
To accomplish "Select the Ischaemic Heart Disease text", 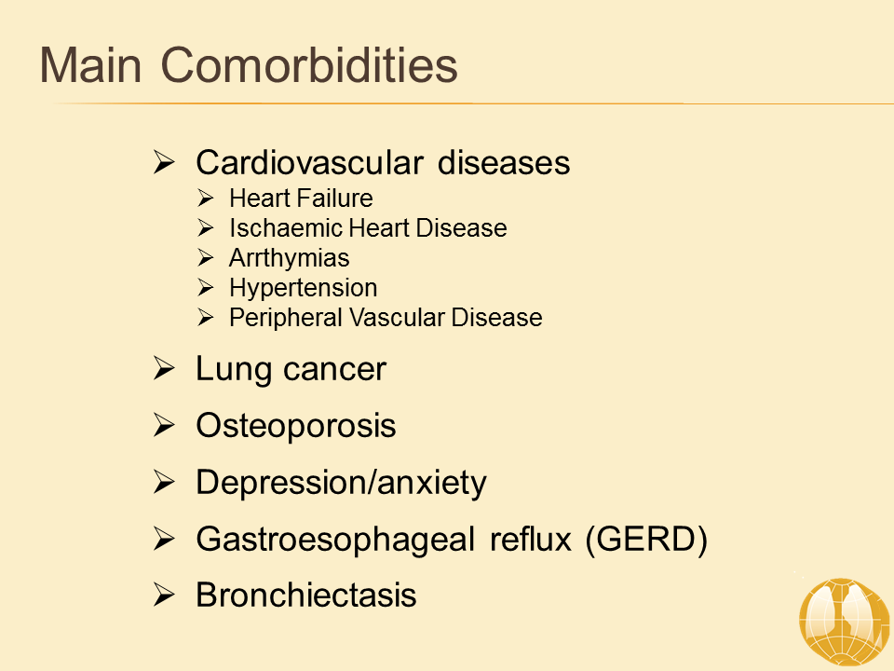I will click(x=368, y=228).
